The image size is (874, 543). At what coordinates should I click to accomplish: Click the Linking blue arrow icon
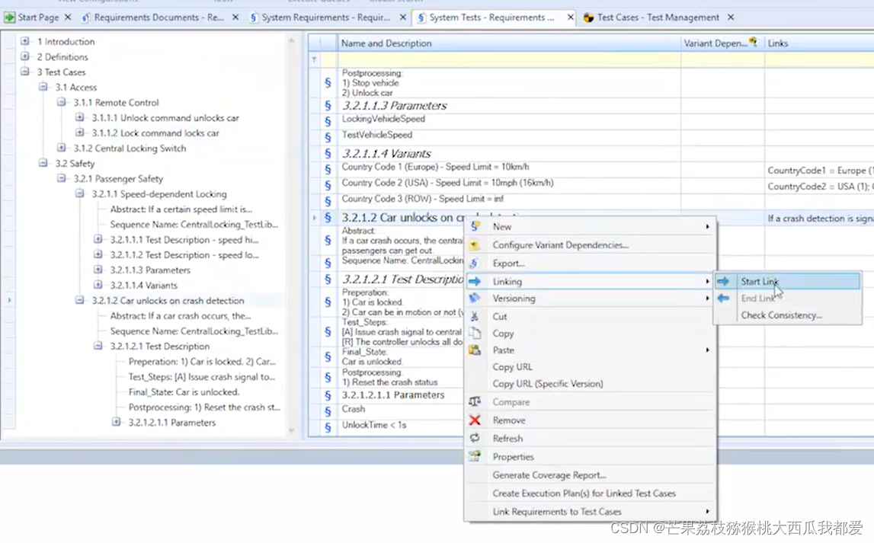pos(475,281)
